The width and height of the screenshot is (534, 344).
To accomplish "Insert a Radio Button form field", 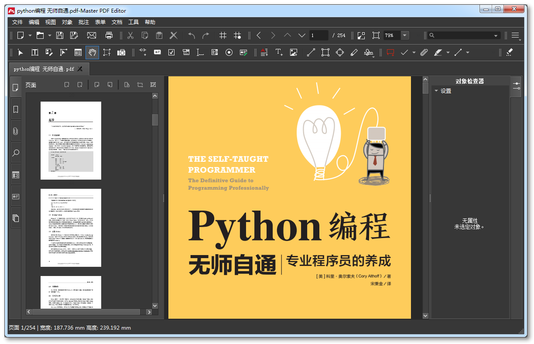I will (x=229, y=52).
